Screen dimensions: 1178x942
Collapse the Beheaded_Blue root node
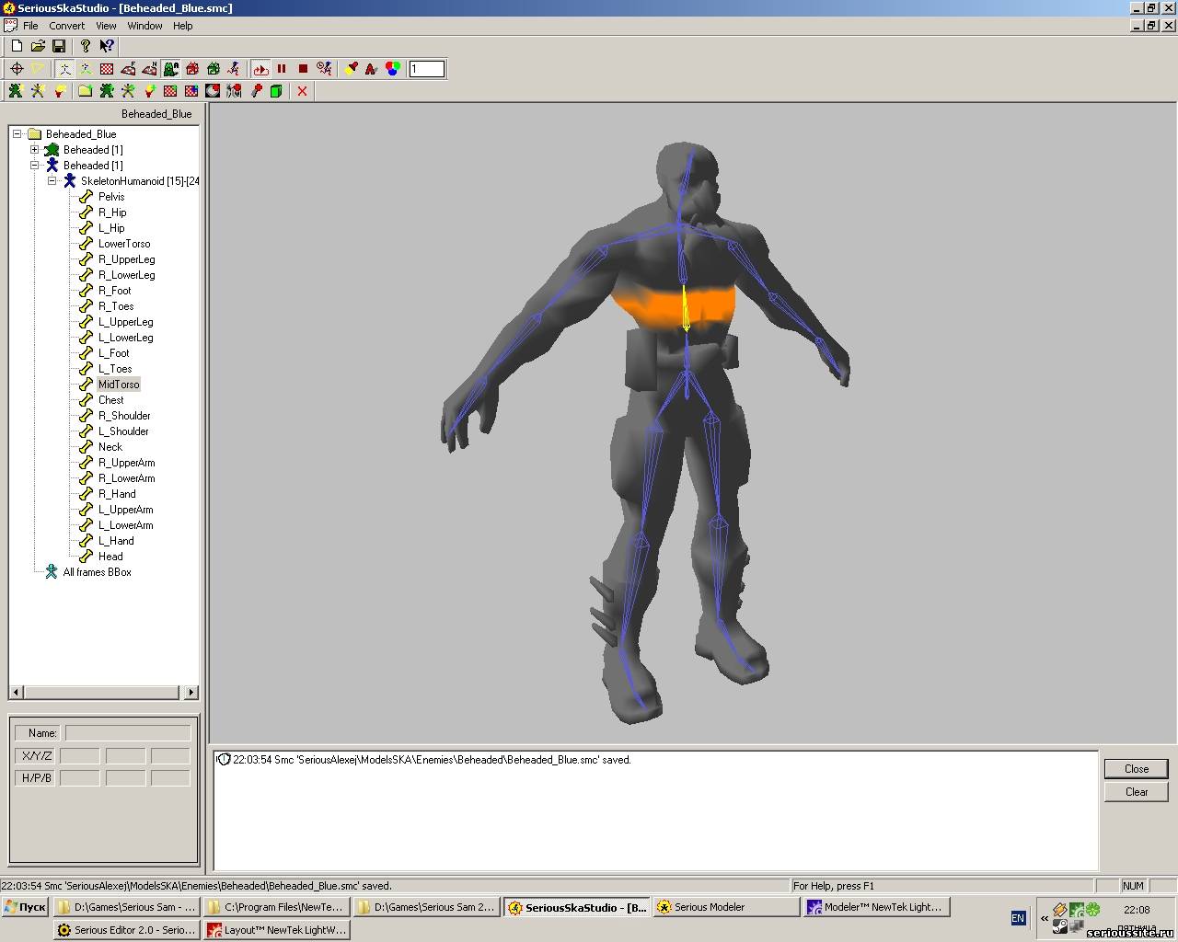coord(17,134)
